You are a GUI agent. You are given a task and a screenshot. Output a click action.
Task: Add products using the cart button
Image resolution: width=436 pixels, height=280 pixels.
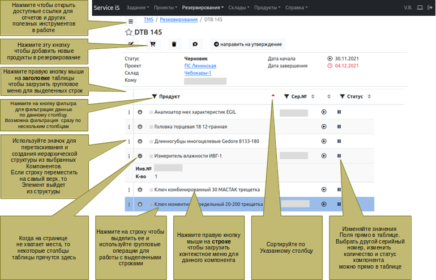point(153,44)
